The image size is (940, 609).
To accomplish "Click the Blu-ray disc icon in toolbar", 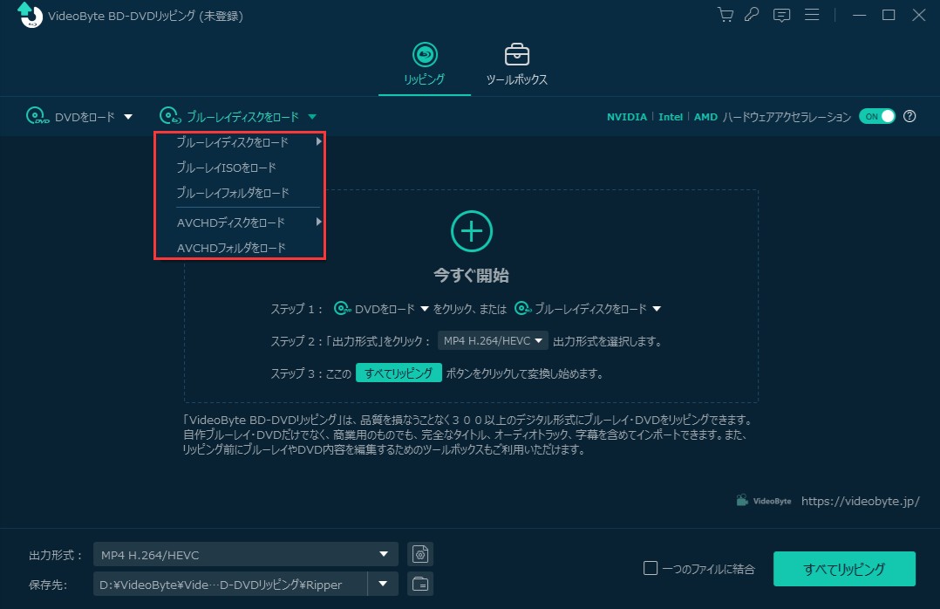I will [170, 116].
